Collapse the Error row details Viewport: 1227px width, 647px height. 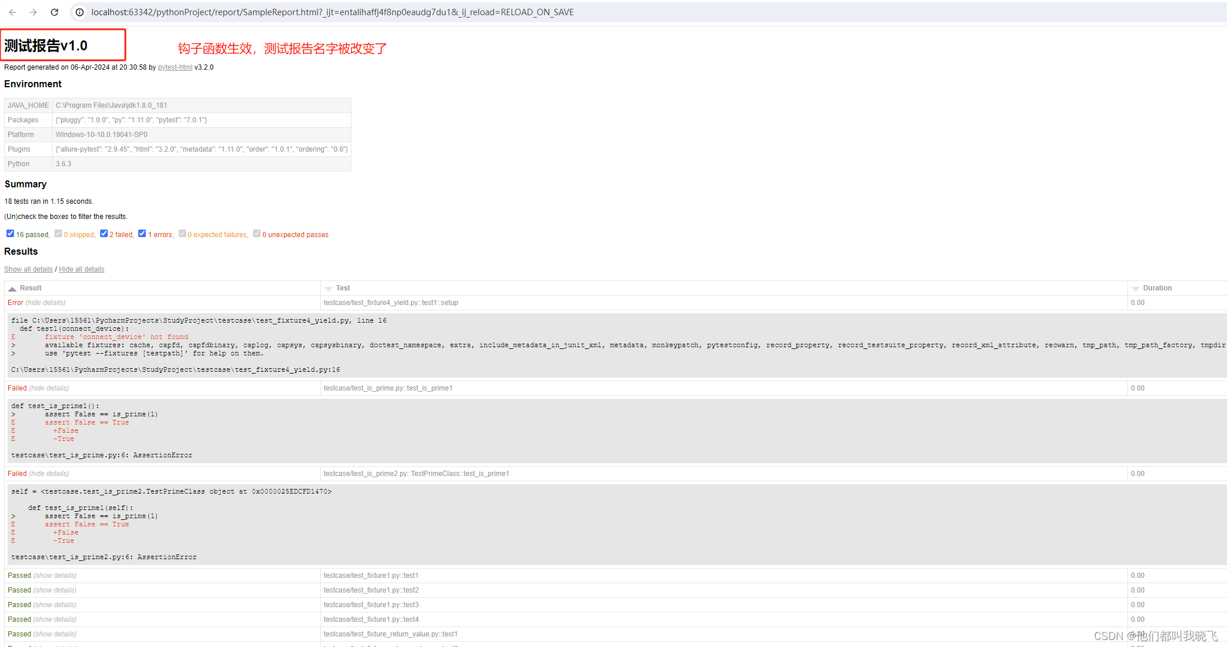pos(45,303)
